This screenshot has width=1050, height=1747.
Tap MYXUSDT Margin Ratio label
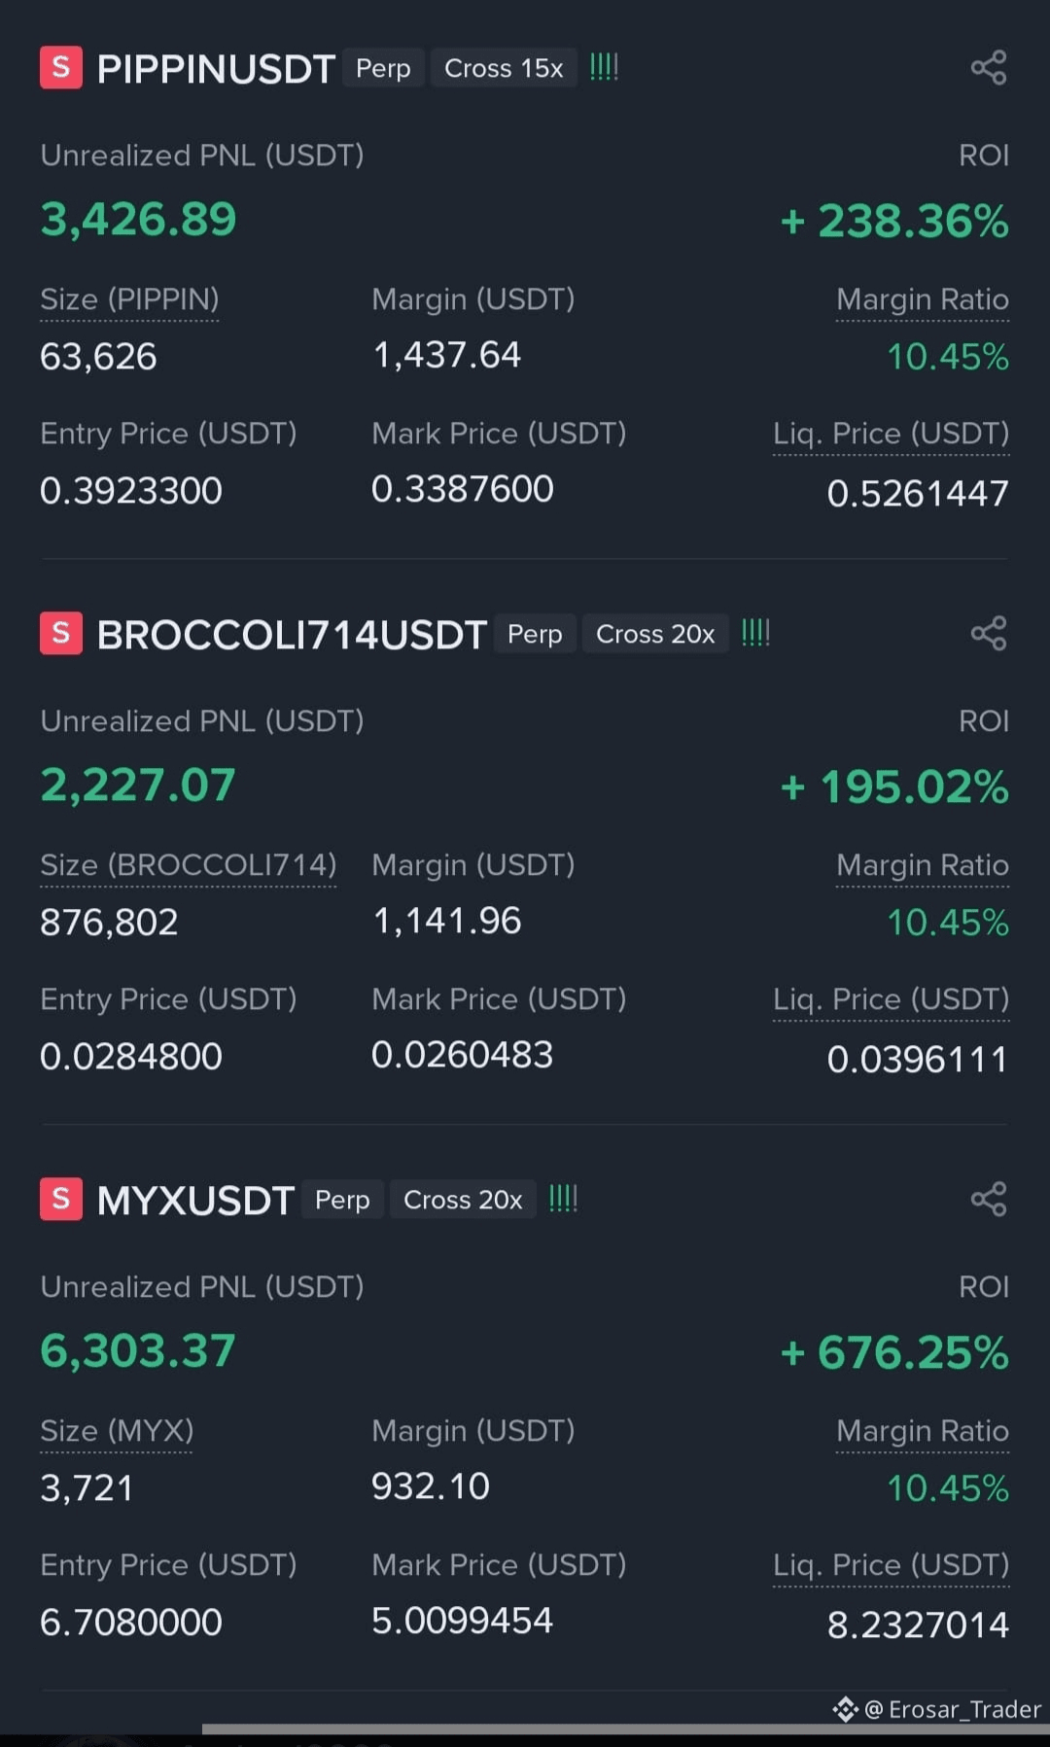click(x=922, y=1431)
